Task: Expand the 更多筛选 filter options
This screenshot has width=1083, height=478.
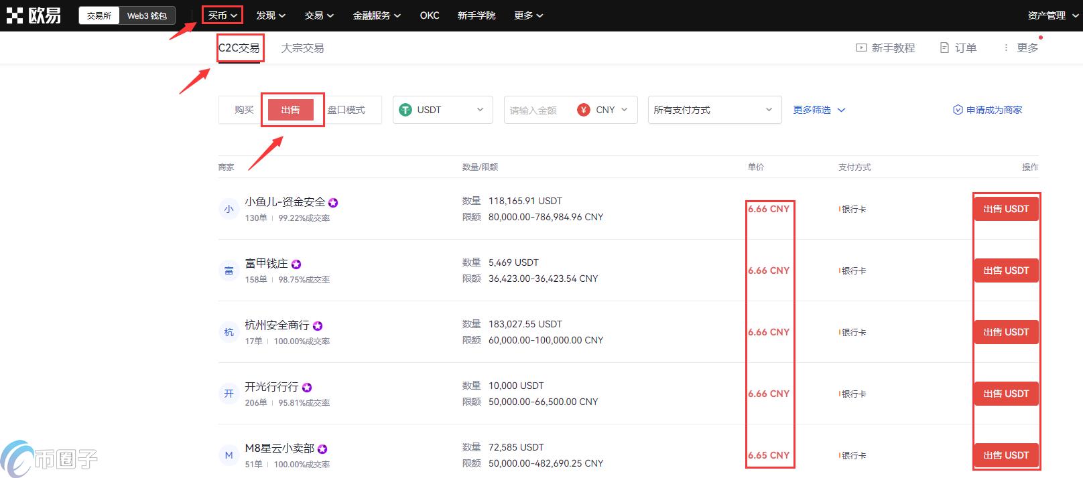Action: click(819, 110)
